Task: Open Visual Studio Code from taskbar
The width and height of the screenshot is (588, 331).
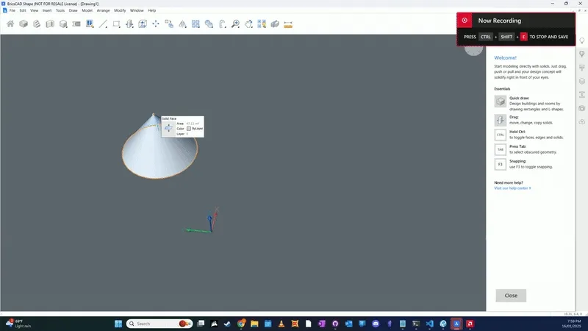Action: tap(429, 324)
